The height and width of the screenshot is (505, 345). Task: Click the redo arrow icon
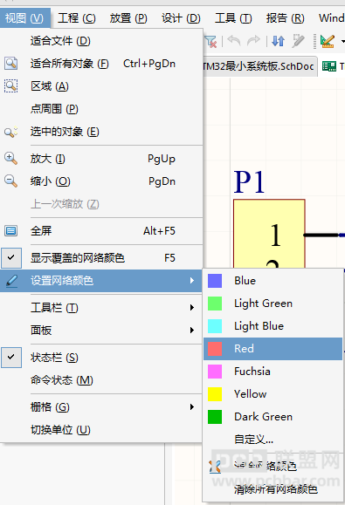click(x=253, y=41)
